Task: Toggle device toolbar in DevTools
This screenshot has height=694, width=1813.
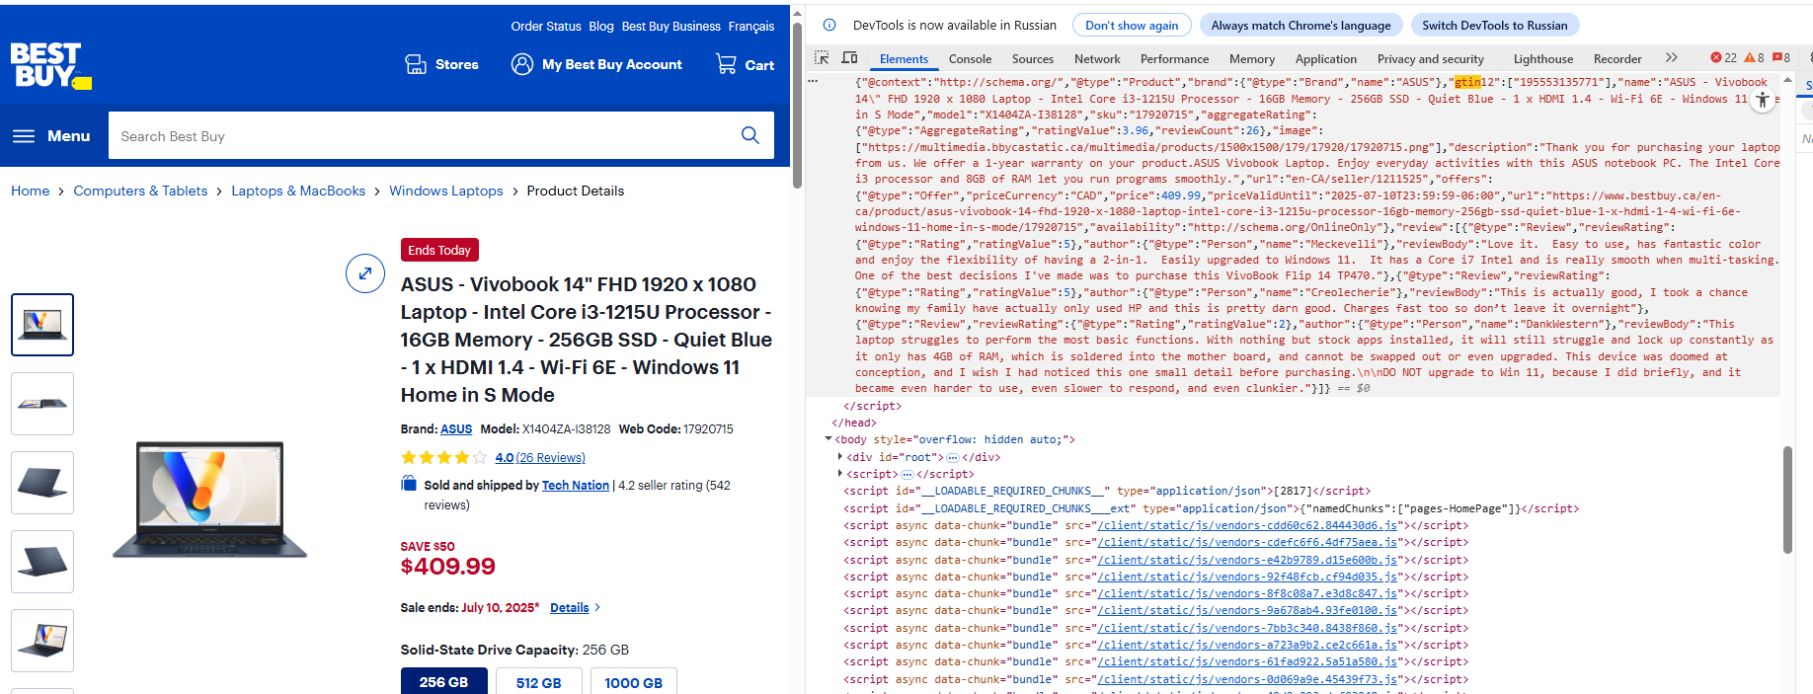Action: (x=849, y=58)
